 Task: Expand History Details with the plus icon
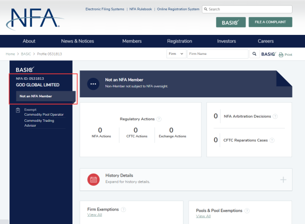[283, 180]
